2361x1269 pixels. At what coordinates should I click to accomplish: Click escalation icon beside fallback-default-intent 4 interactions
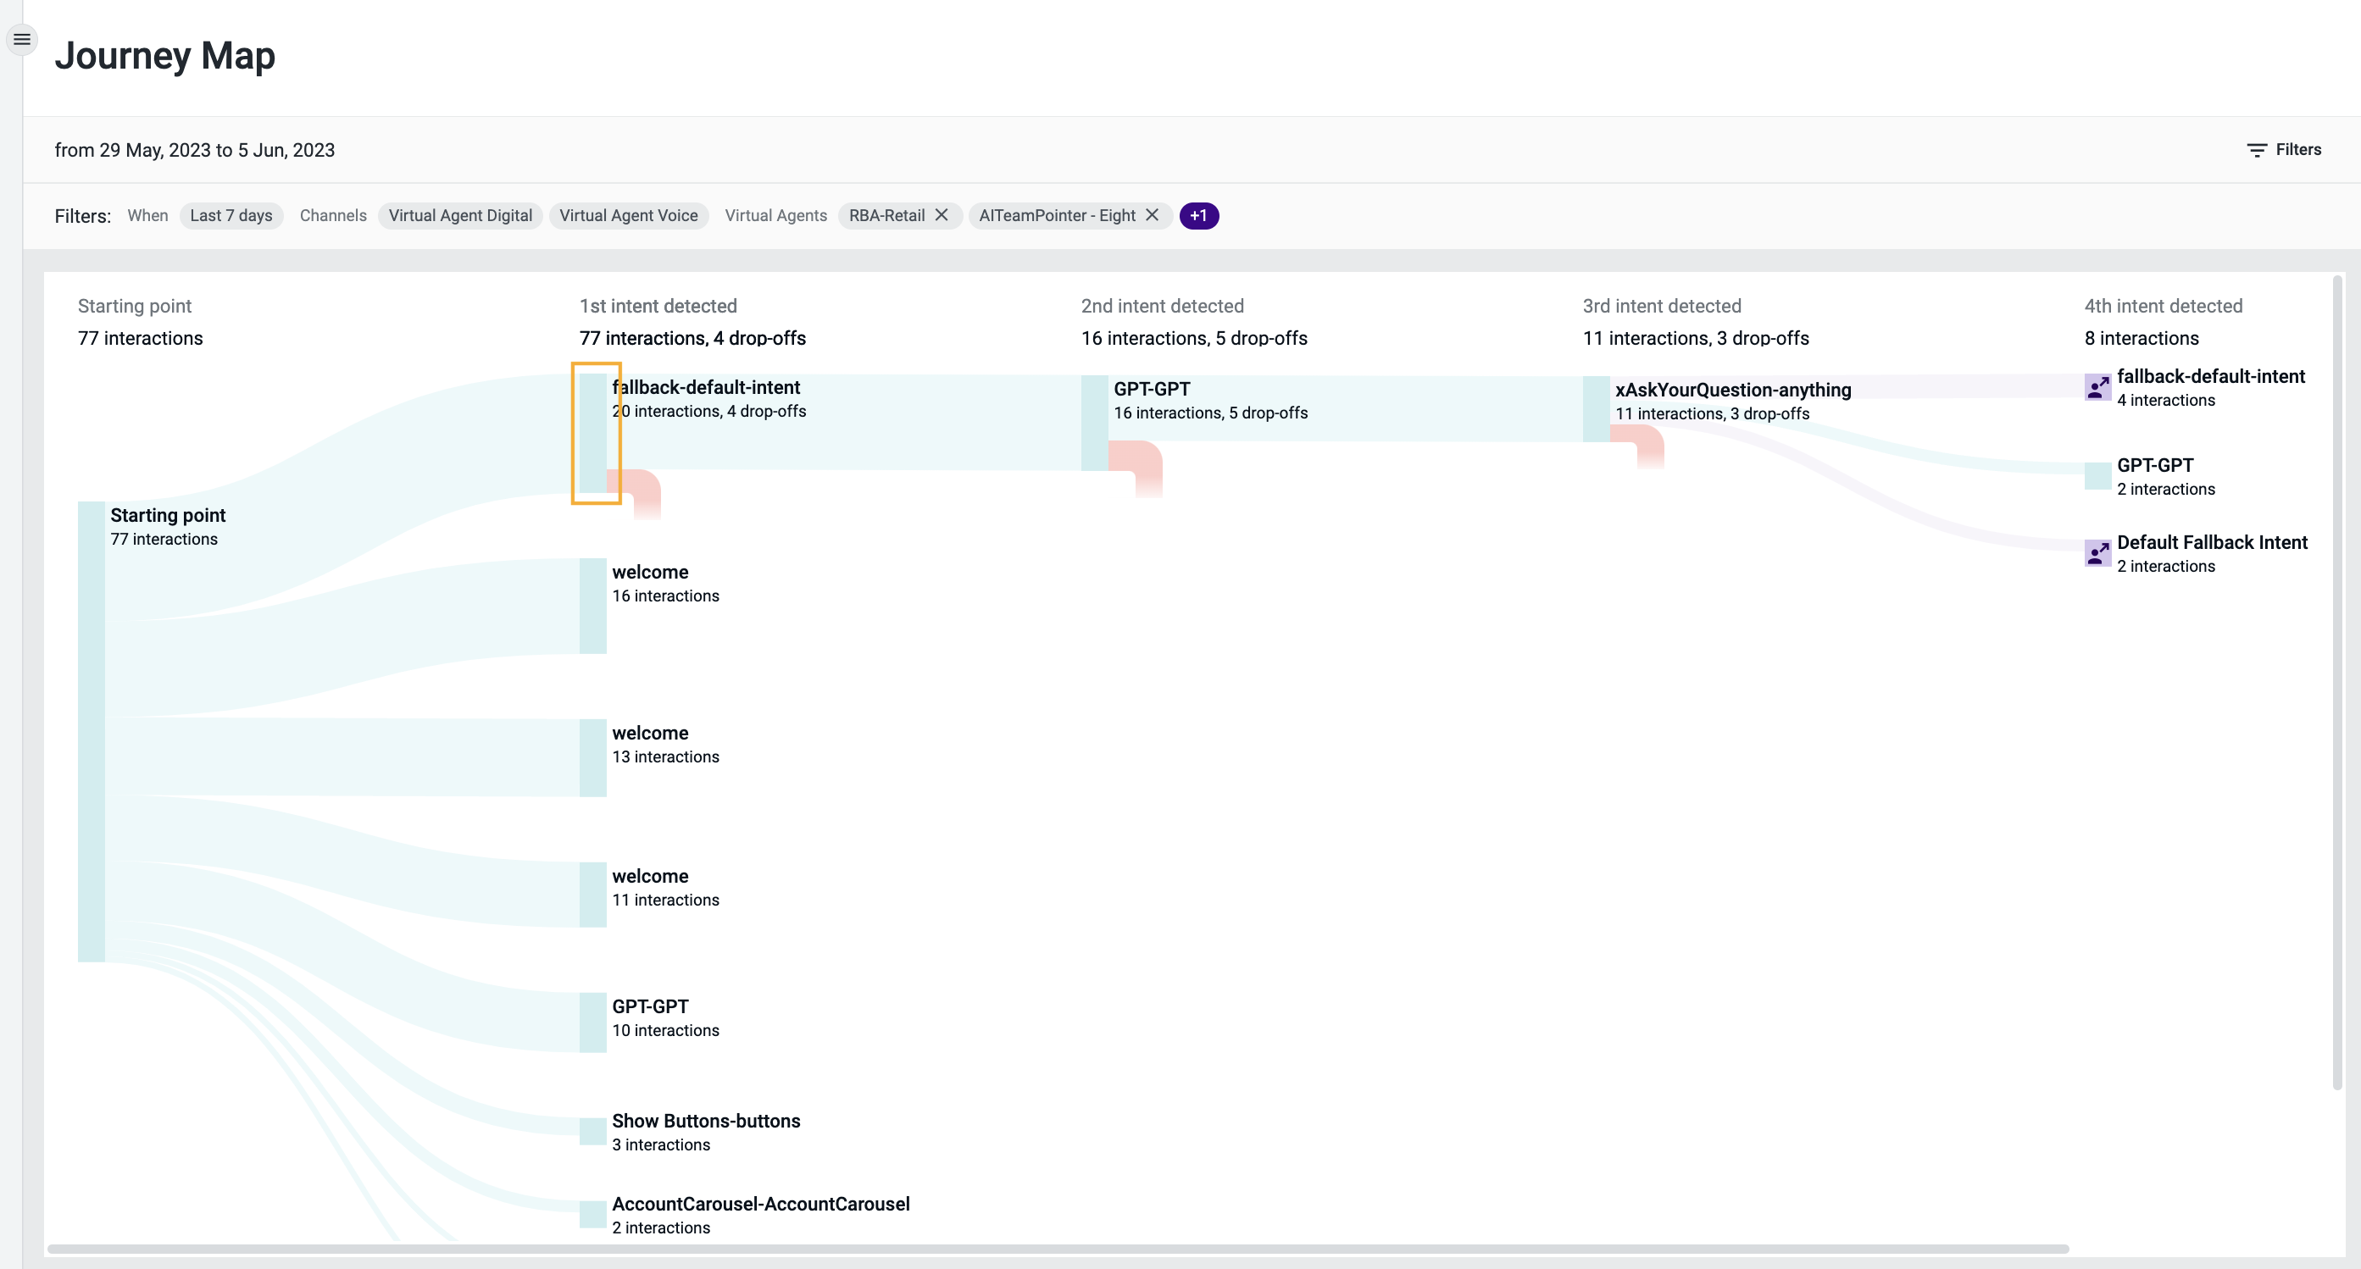2097,388
